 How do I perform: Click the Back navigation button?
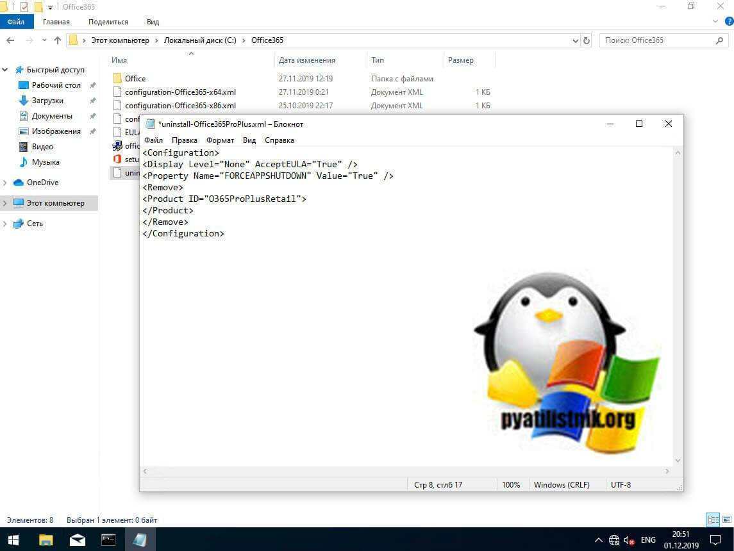click(x=10, y=40)
